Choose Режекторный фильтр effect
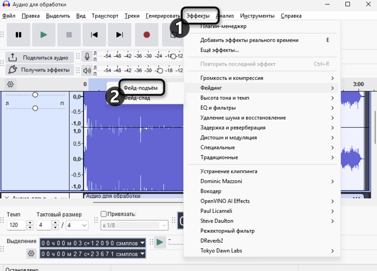 [262, 231]
